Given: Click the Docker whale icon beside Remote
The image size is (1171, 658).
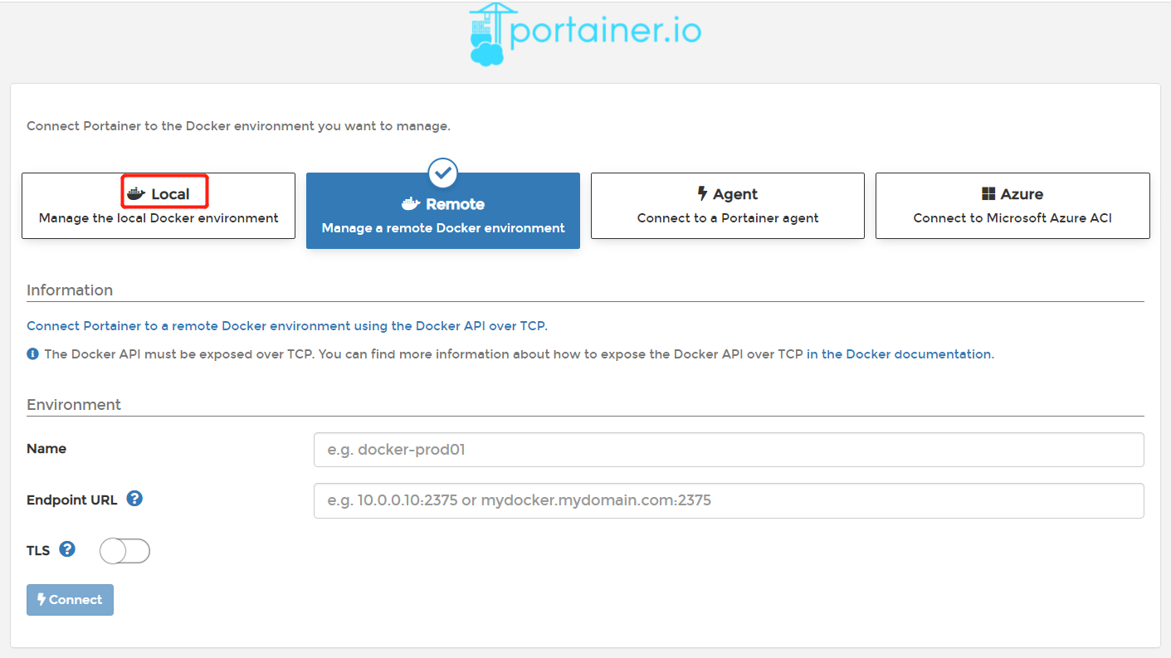Looking at the screenshot, I should [411, 204].
